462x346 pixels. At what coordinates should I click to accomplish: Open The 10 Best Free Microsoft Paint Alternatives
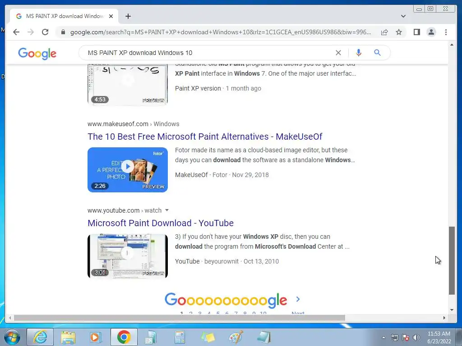[205, 137]
